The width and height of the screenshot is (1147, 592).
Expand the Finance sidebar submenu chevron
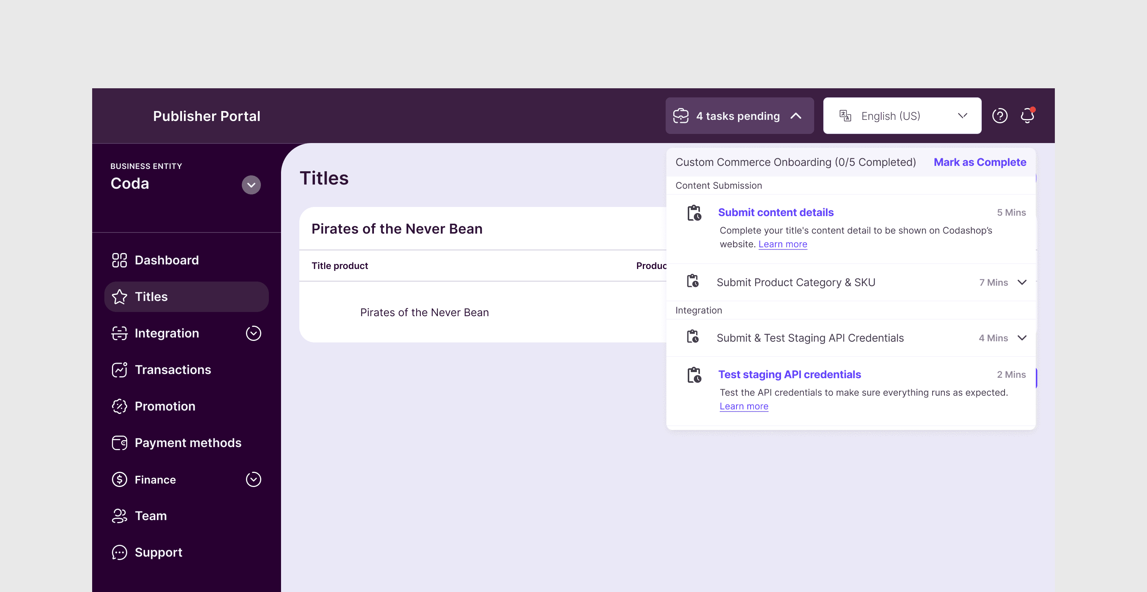point(253,479)
